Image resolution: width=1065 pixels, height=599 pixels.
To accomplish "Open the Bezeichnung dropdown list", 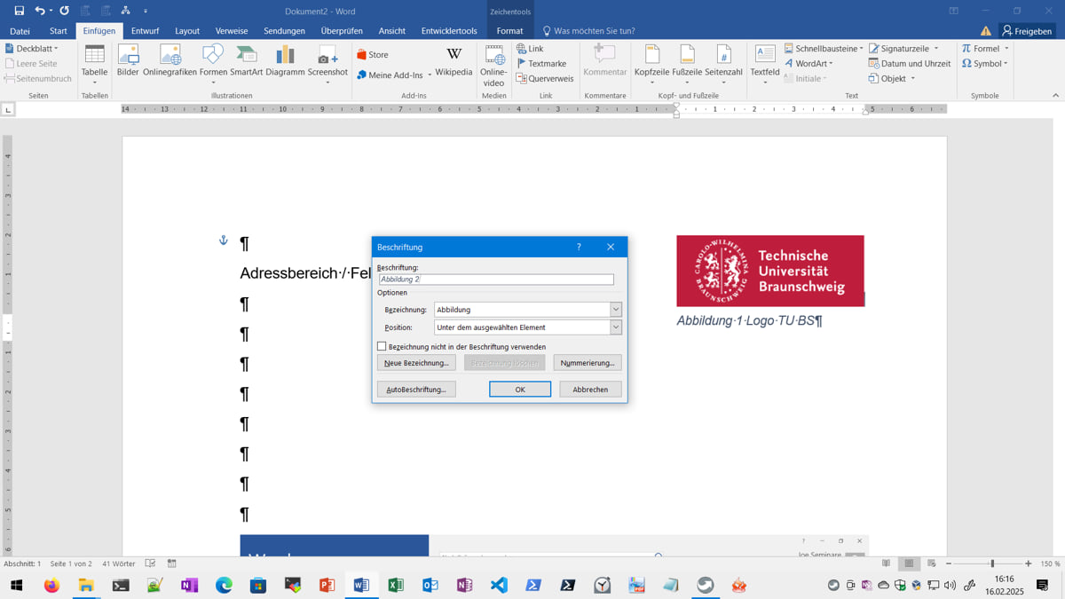I will (615, 310).
